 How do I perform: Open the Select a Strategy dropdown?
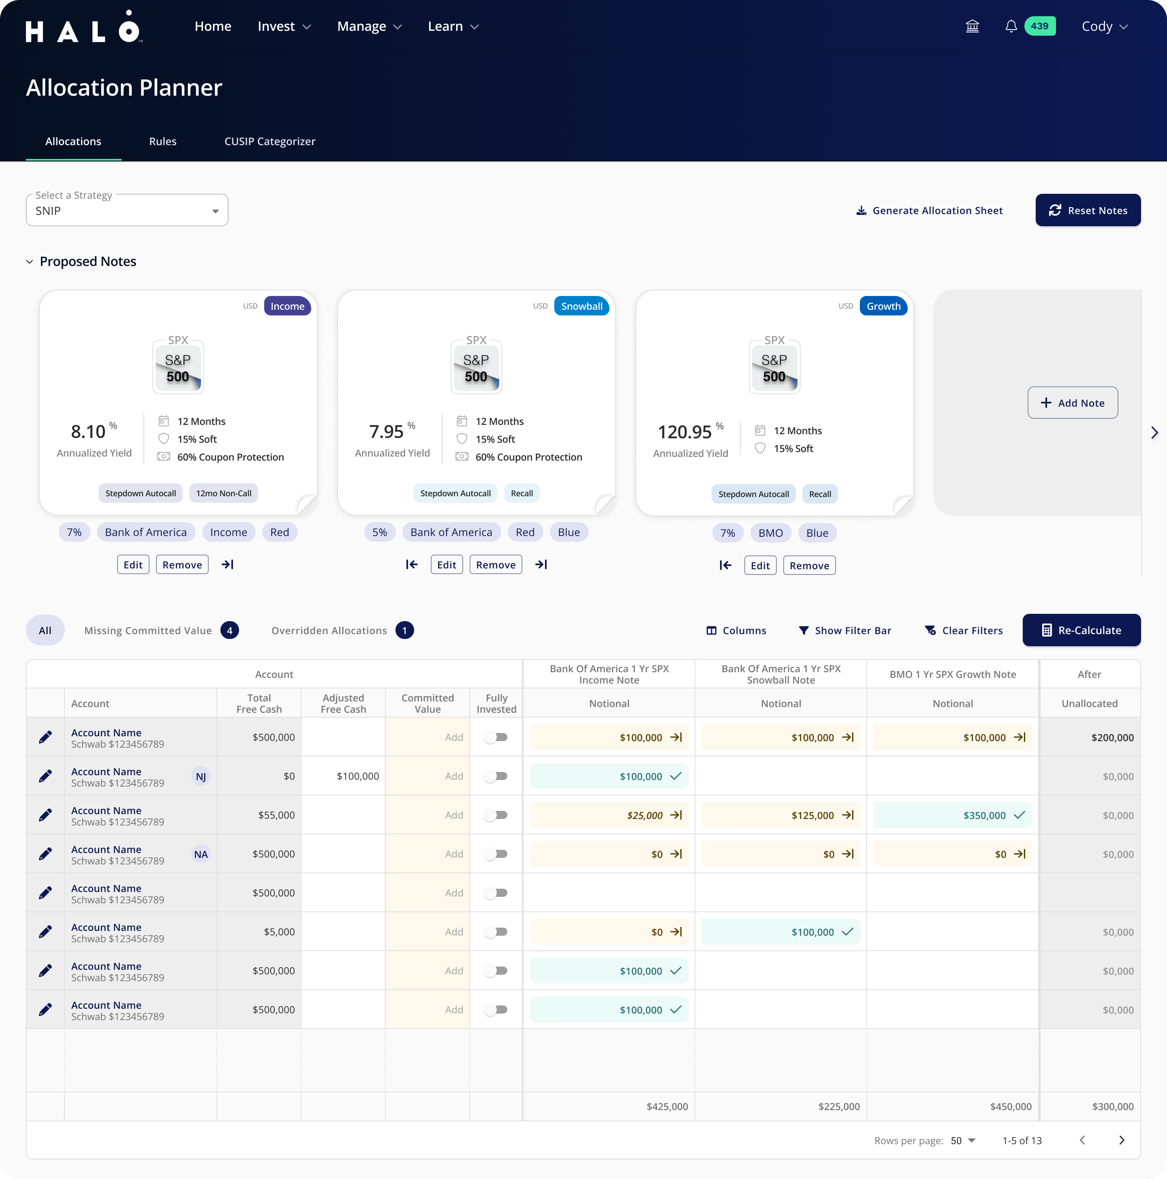(x=127, y=210)
